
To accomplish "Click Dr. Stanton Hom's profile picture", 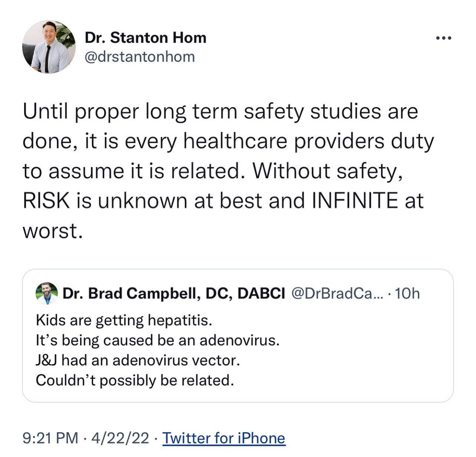I will tap(49, 47).
